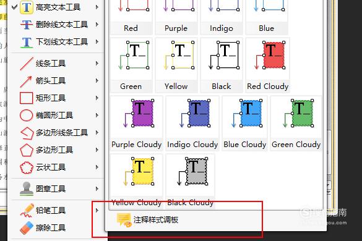This screenshot has width=362, height=241.
Task: Open the pencil tool menu entry
Action: (56, 210)
